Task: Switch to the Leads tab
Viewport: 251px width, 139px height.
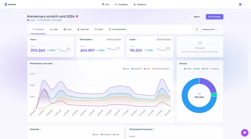Action: [54, 29]
